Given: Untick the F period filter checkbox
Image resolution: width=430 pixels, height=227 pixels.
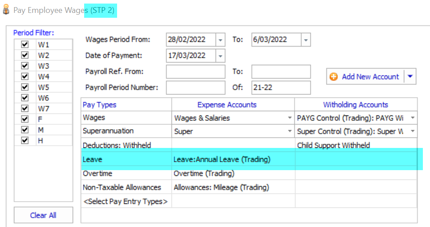Looking at the screenshot, I should click(25, 119).
